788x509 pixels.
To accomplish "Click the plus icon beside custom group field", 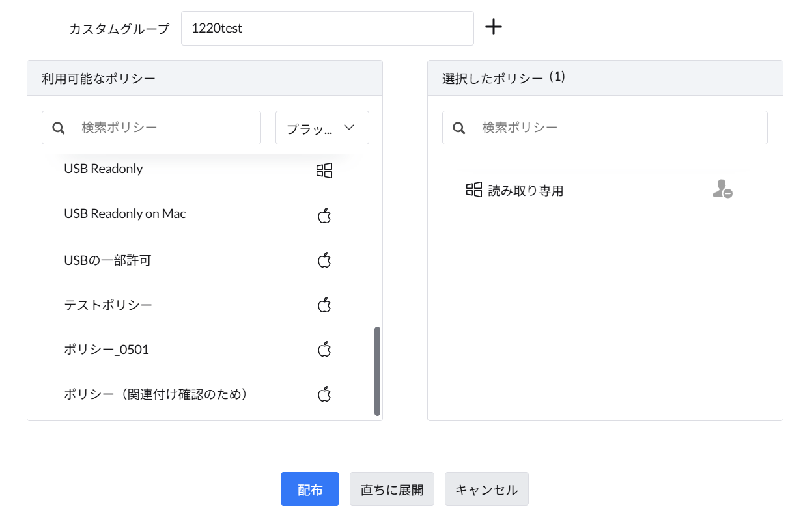I will [x=494, y=27].
